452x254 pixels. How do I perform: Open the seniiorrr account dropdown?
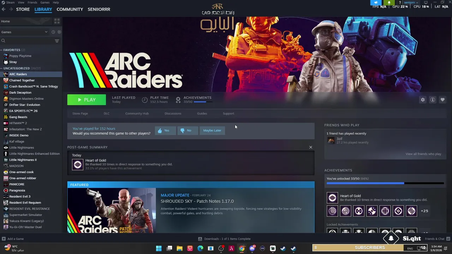(411, 2)
